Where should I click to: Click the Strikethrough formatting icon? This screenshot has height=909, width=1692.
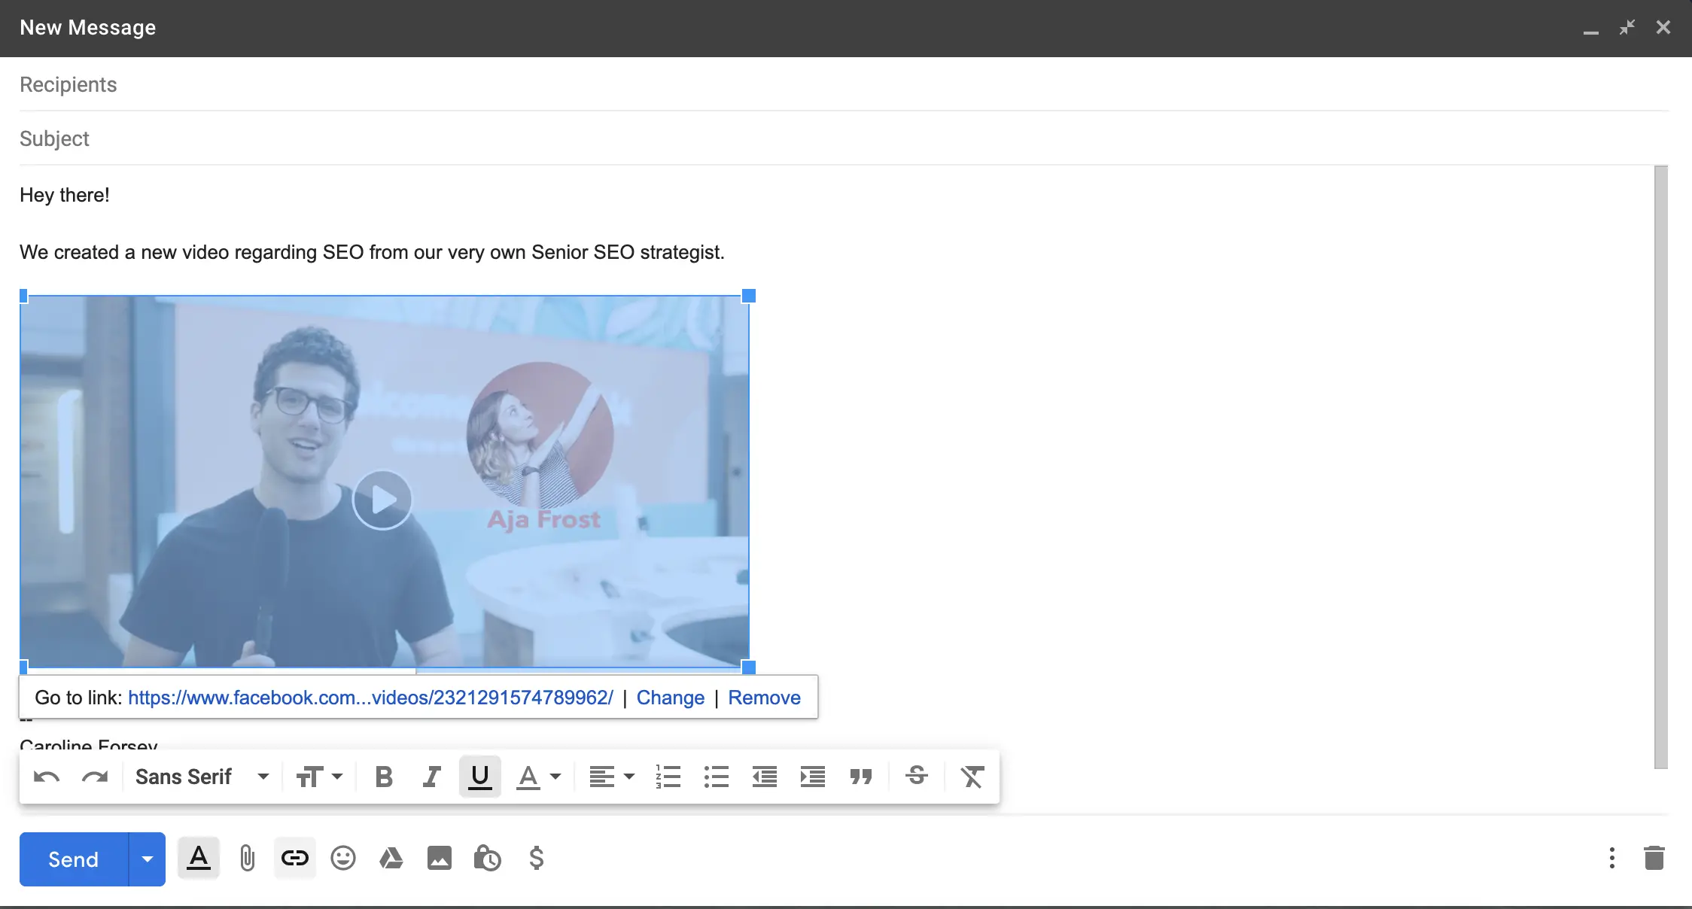917,776
